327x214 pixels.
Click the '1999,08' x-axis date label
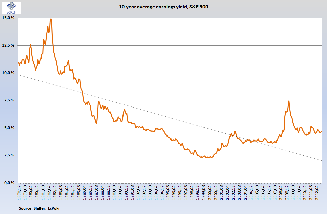(x=203, y=192)
